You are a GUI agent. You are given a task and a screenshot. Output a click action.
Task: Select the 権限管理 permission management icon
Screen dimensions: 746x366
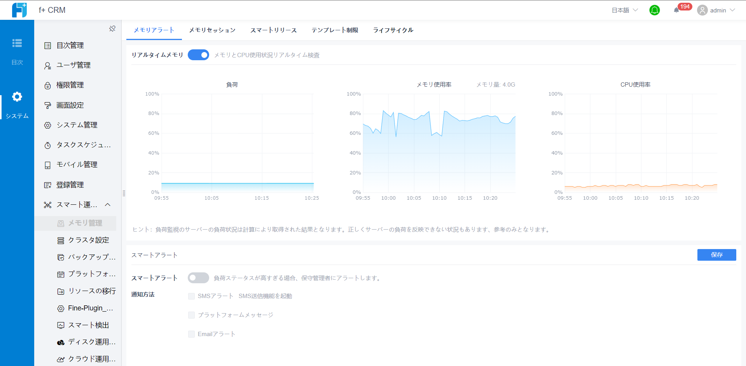coord(47,85)
